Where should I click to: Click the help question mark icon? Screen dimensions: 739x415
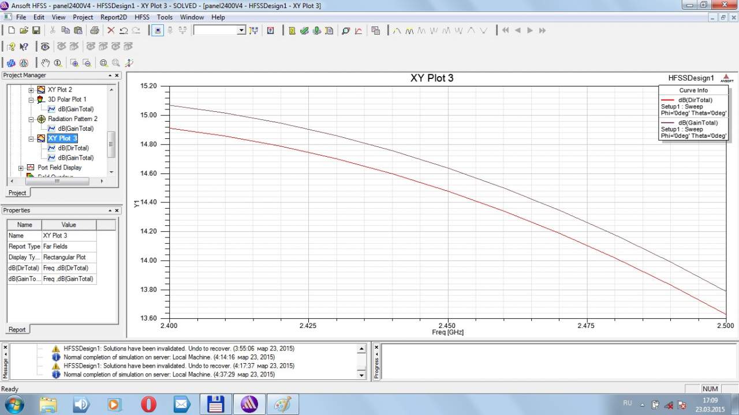point(11,47)
